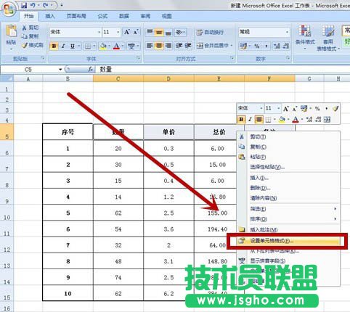Switch to the Insert (插入) tab
The height and width of the screenshot is (312, 350).
coord(50,16)
